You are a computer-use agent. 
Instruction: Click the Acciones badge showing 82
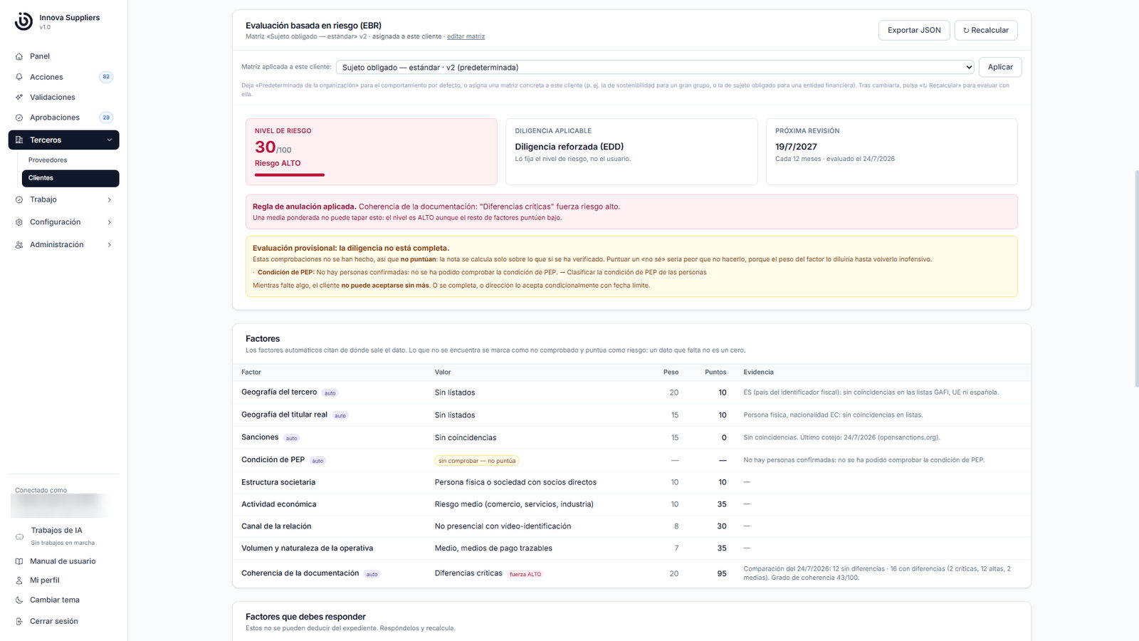106,77
